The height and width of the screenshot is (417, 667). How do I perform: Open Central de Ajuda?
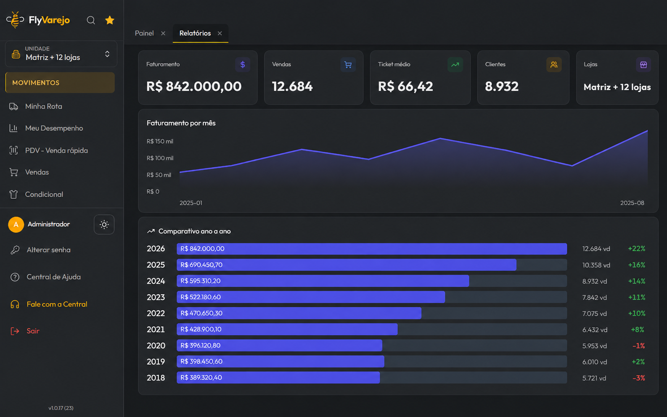pyautogui.click(x=54, y=277)
